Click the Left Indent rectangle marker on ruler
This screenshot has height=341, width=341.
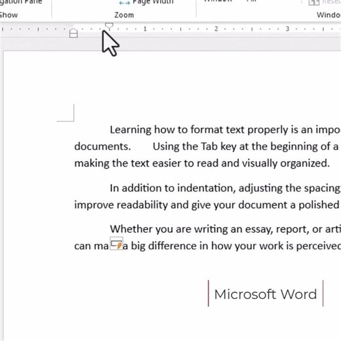(73, 35)
